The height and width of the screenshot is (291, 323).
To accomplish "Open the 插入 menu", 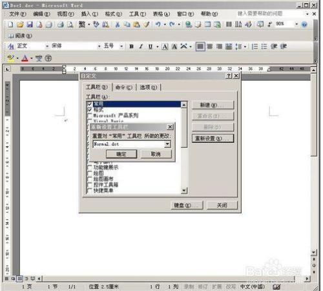I will pyautogui.click(x=89, y=14).
